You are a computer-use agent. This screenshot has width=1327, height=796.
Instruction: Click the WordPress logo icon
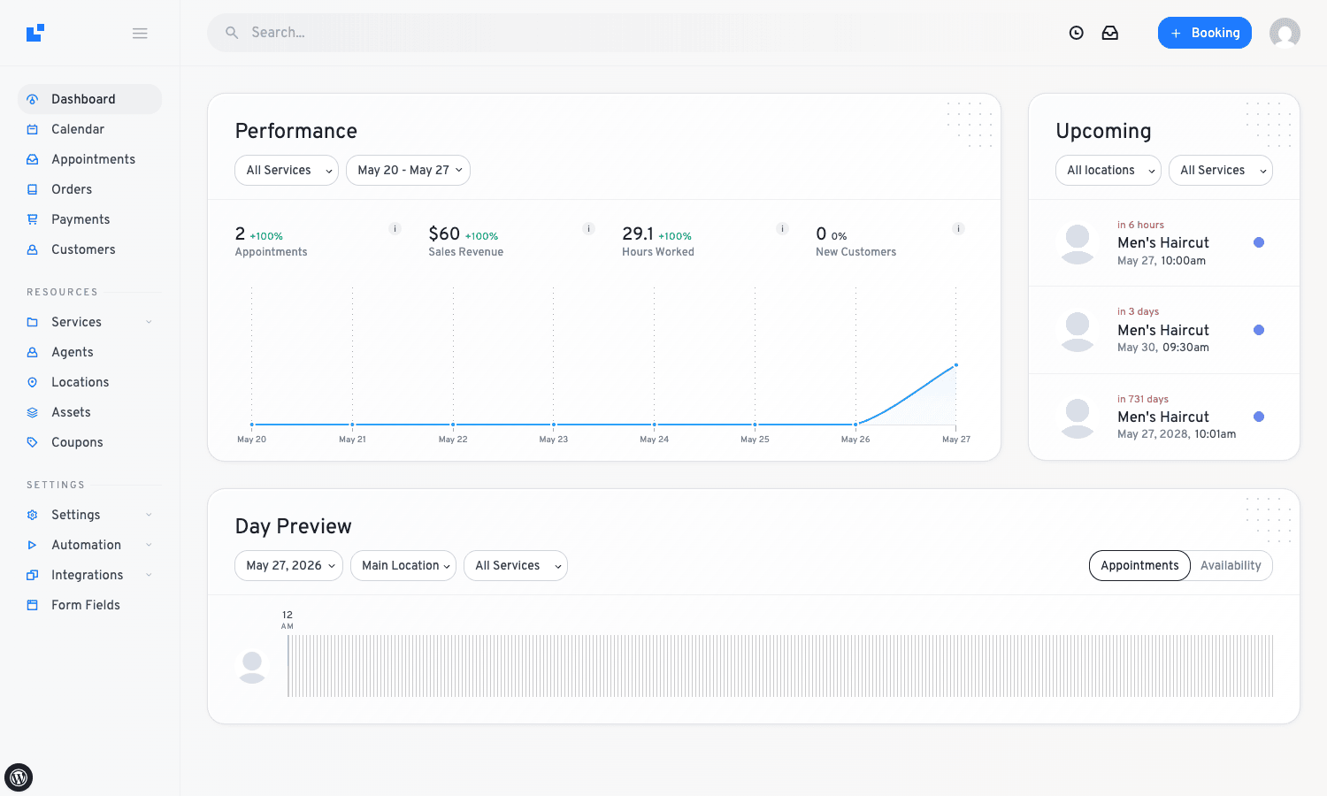coord(19,777)
